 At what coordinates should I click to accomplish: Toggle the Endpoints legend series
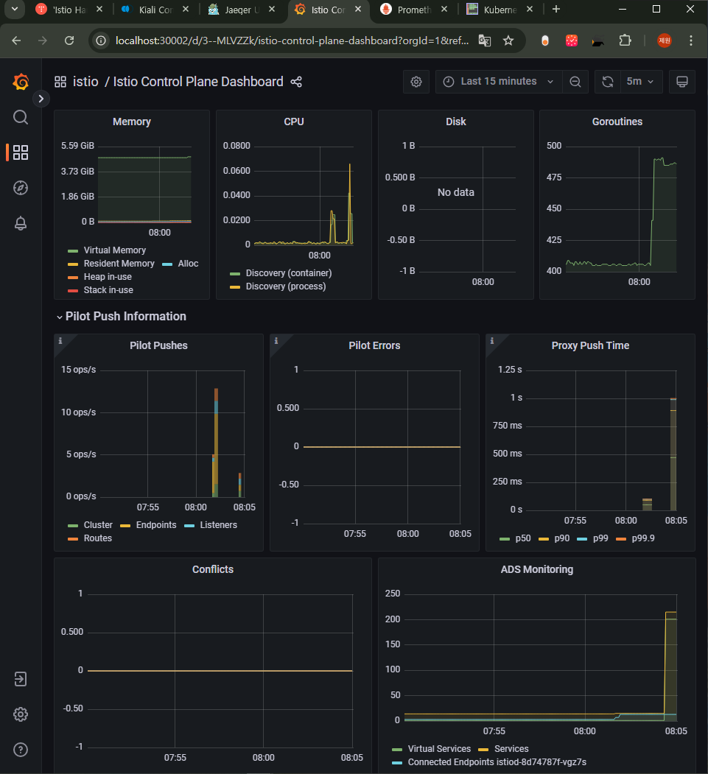click(156, 525)
